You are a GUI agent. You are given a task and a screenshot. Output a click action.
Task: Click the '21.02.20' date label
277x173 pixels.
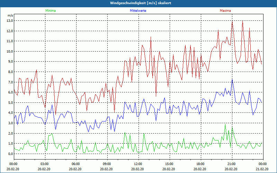(x=262, y=169)
